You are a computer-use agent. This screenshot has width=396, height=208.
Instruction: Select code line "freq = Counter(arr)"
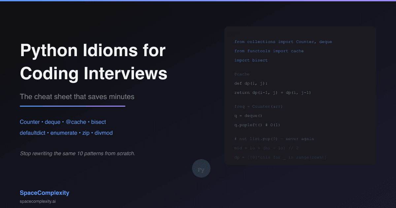(258, 106)
